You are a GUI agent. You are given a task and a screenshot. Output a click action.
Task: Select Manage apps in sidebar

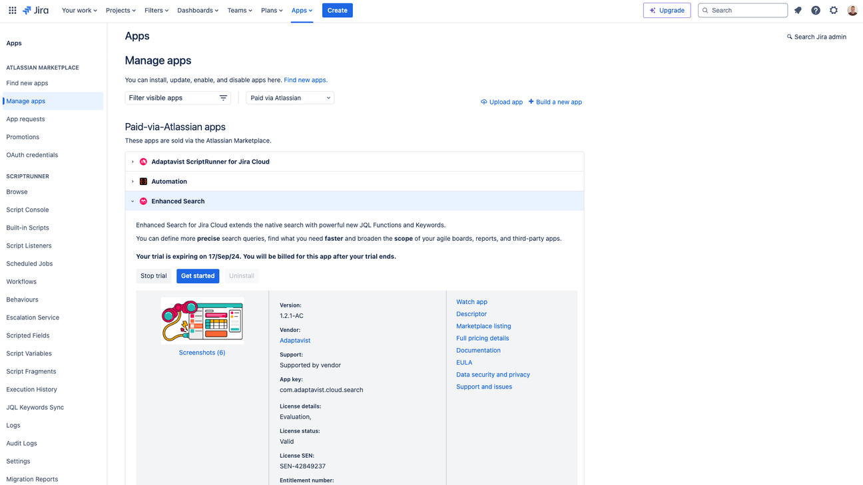52,101
